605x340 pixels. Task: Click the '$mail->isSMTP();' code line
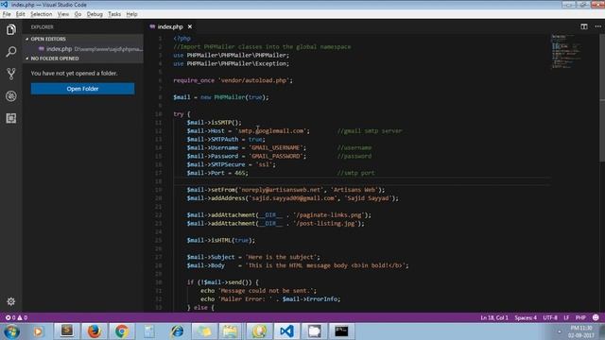tap(215, 123)
